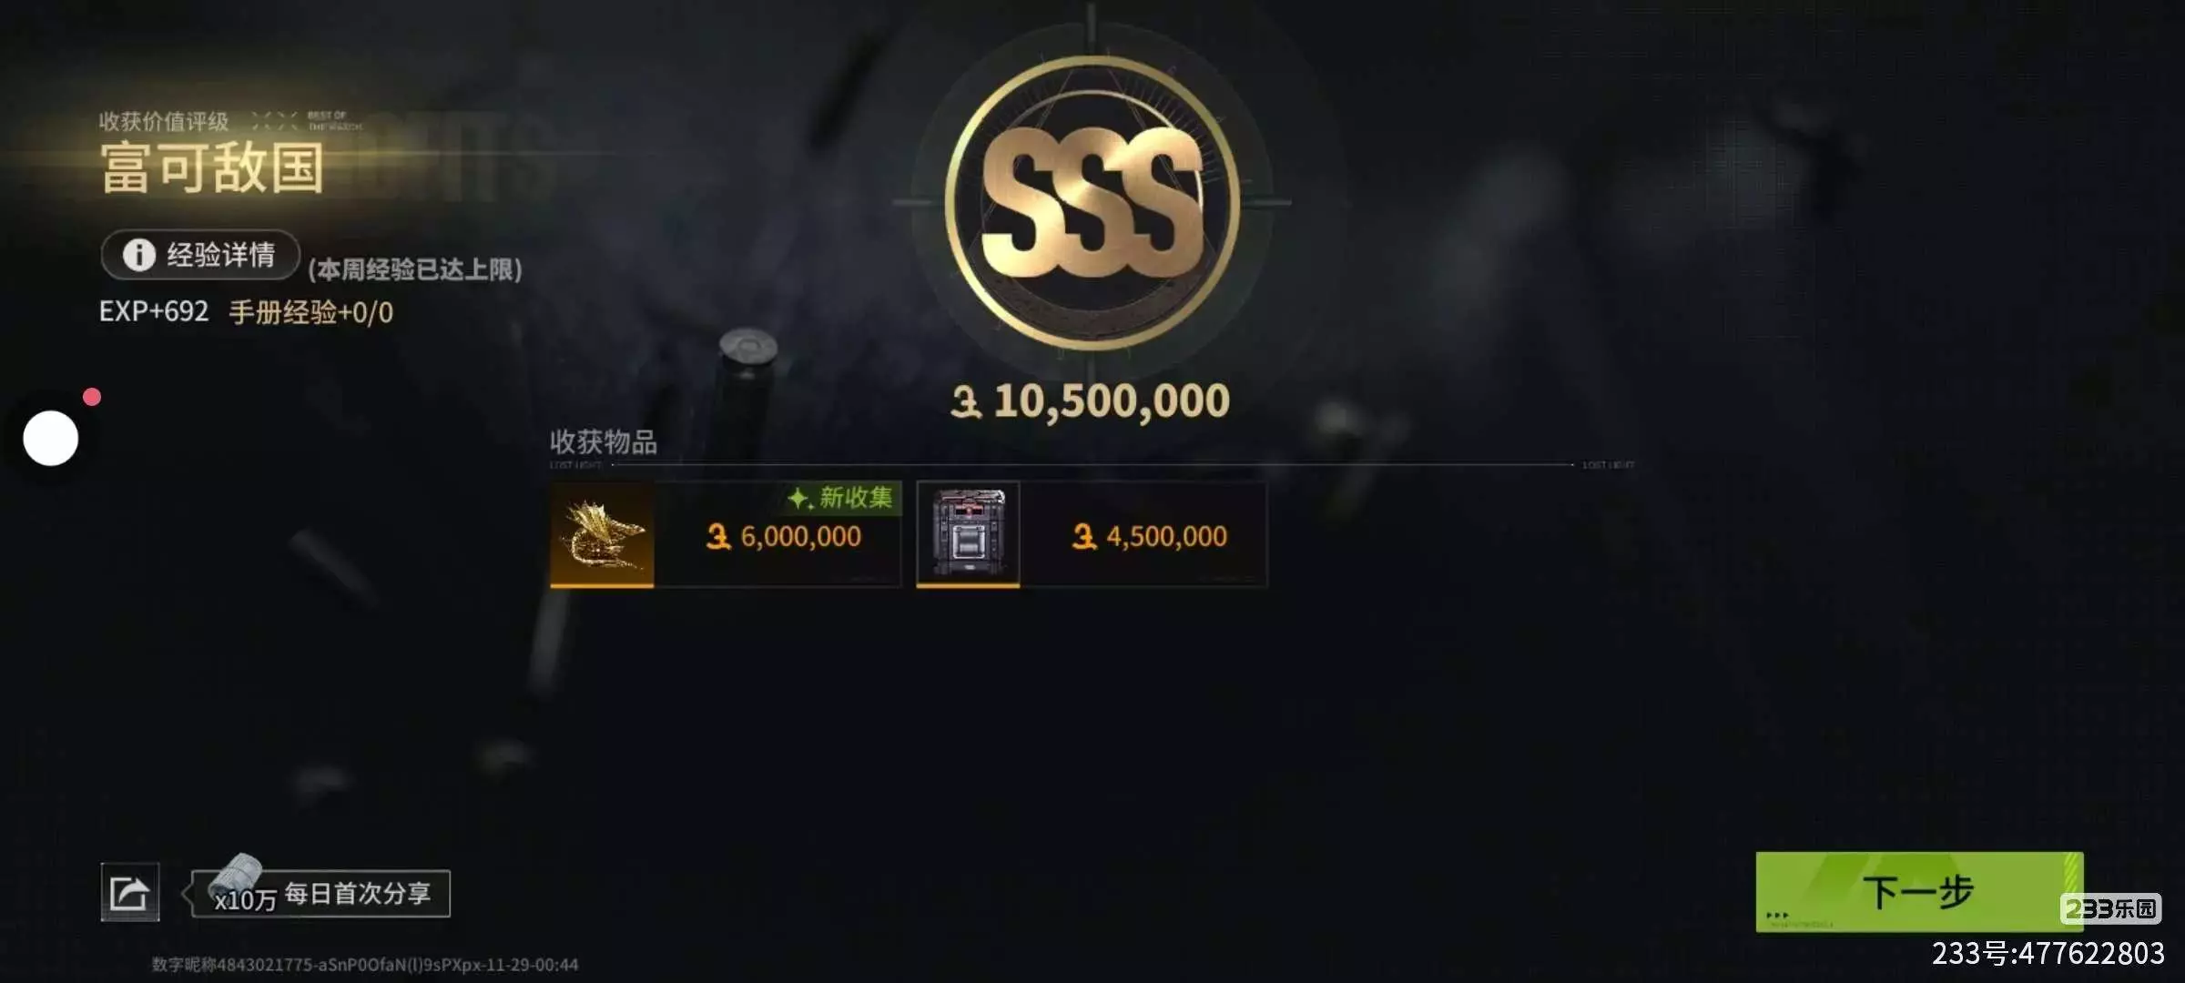
Task: Open the 每日首次分享 daily share reward
Action: (x=357, y=893)
